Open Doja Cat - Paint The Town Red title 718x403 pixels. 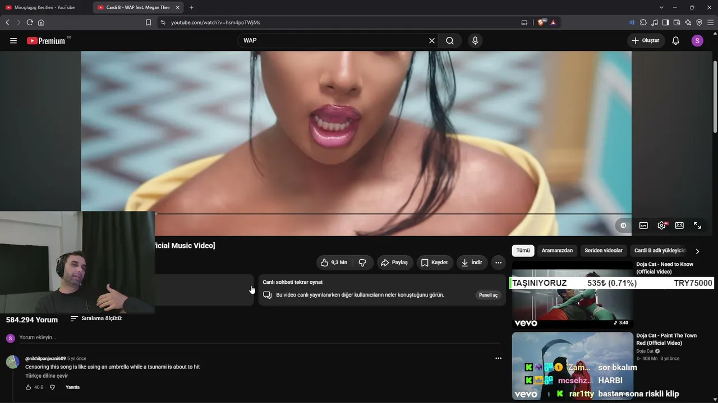click(666, 339)
